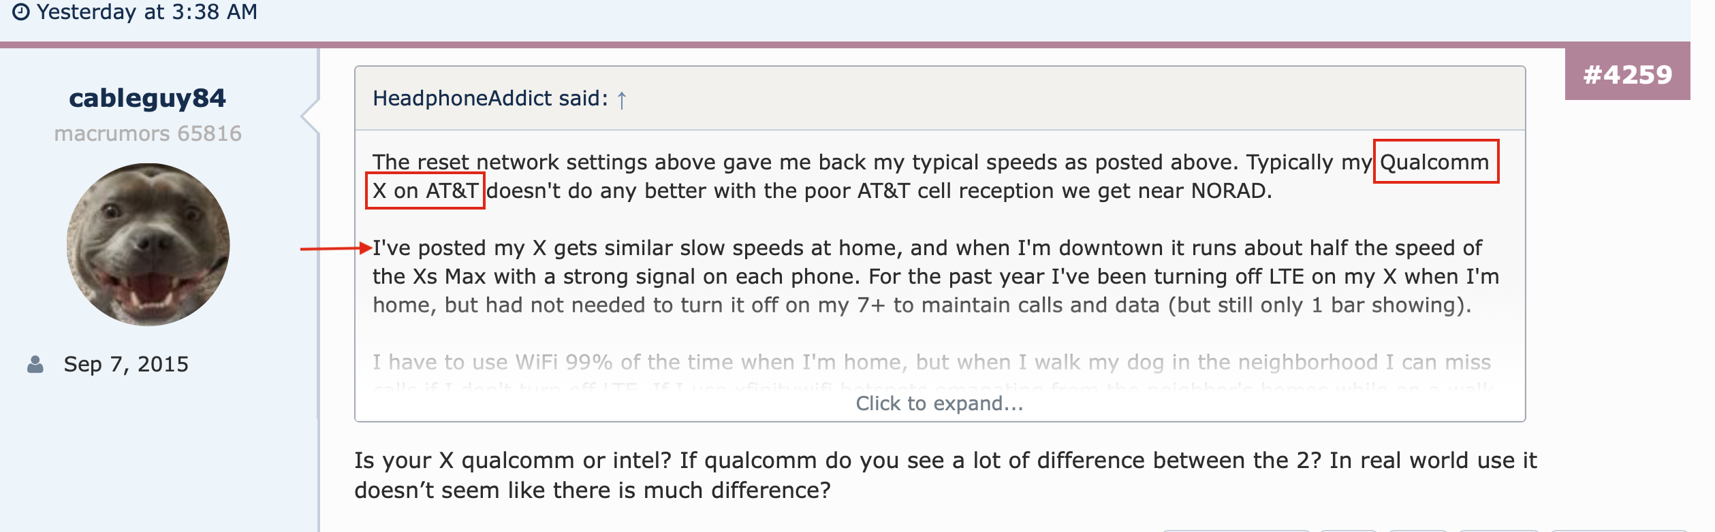Click the speech-bubble notch beside the username
The image size is (1715, 532).
[311, 116]
